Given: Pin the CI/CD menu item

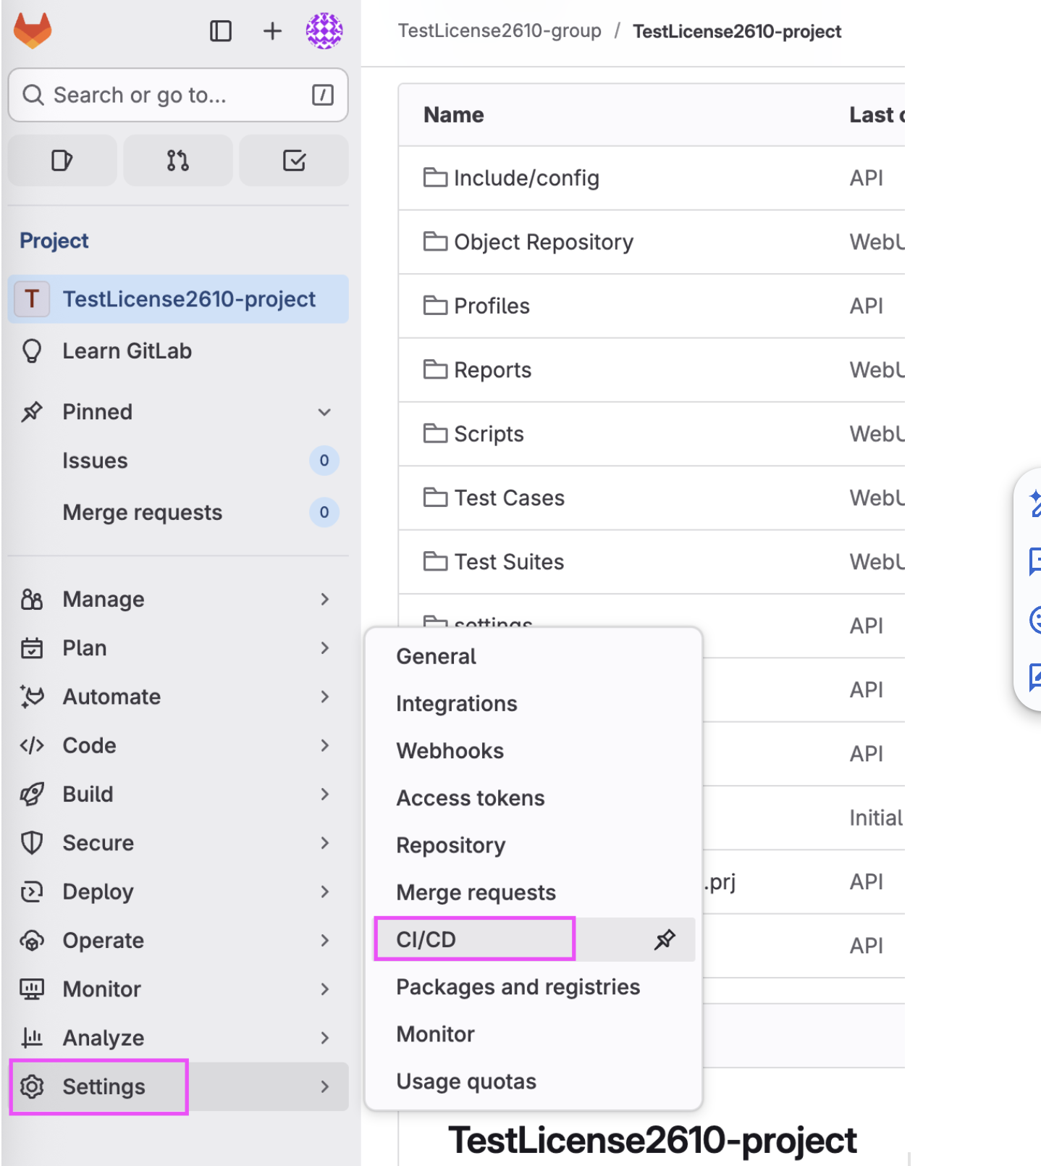Looking at the screenshot, I should click(x=665, y=939).
